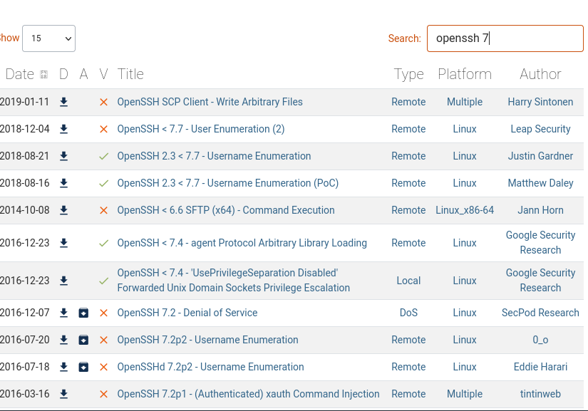588x411 pixels.
Task: Download the xauth Command Injection exploit
Action: 64,394
